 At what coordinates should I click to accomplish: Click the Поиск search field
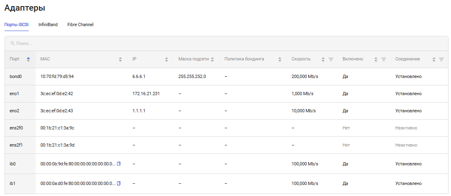pyautogui.click(x=123, y=43)
